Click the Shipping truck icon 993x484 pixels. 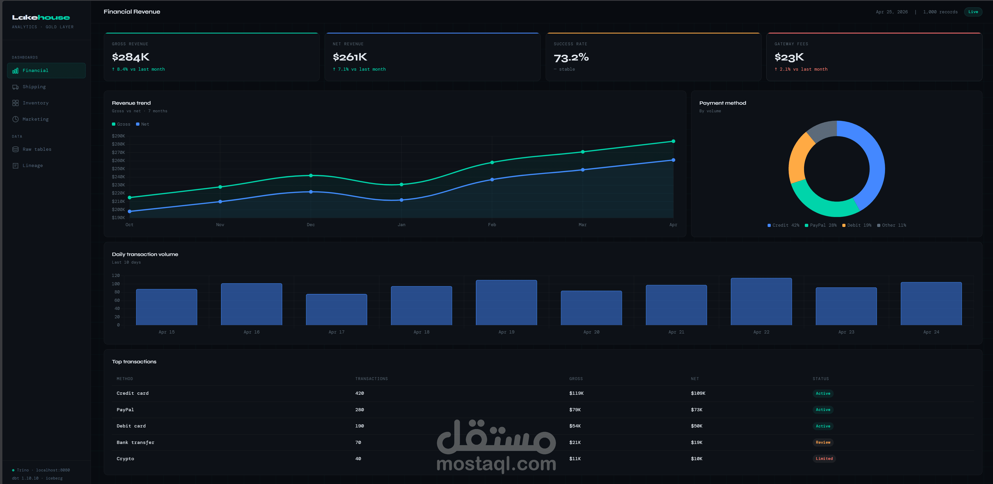coord(15,87)
